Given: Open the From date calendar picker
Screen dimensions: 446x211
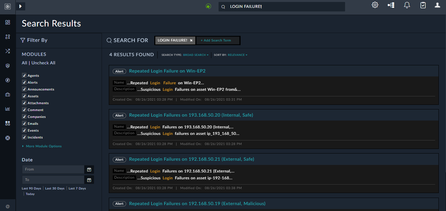Looking at the screenshot, I should tap(89, 169).
